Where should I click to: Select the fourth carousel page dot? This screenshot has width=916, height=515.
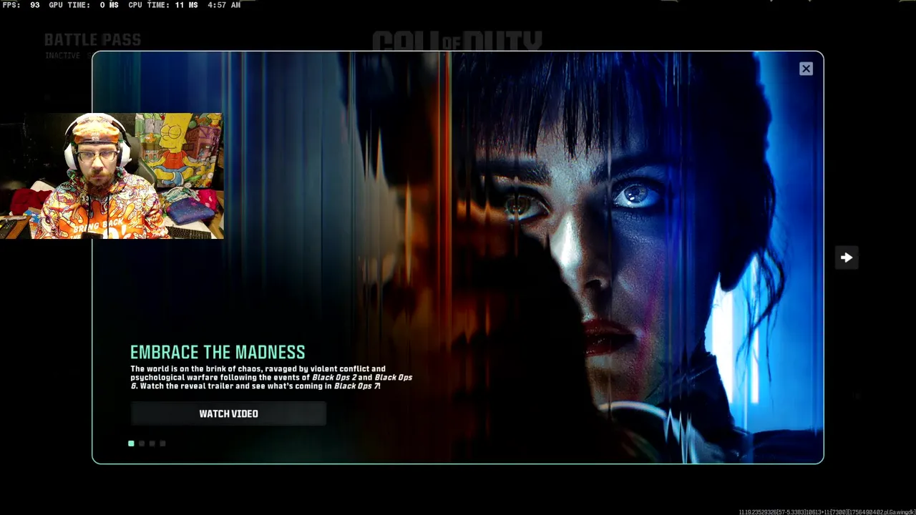(162, 443)
